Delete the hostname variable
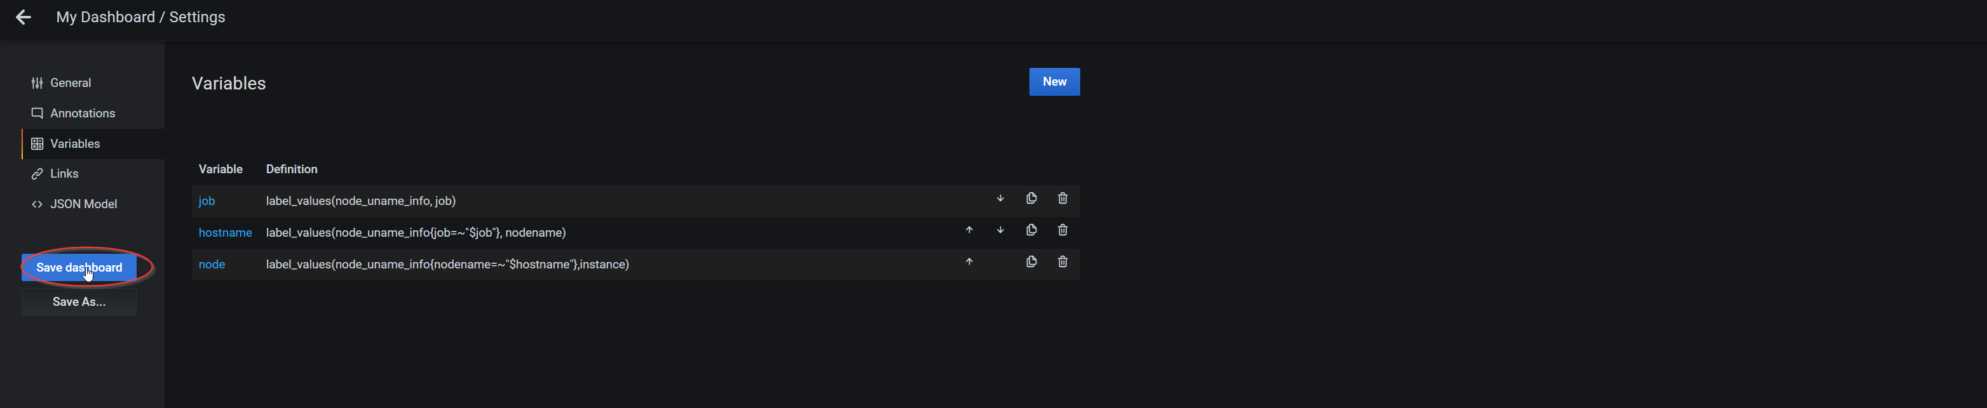The width and height of the screenshot is (1987, 408). [x=1062, y=230]
